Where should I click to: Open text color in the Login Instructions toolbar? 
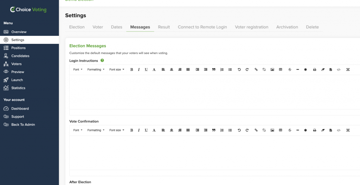pyautogui.click(x=154, y=70)
